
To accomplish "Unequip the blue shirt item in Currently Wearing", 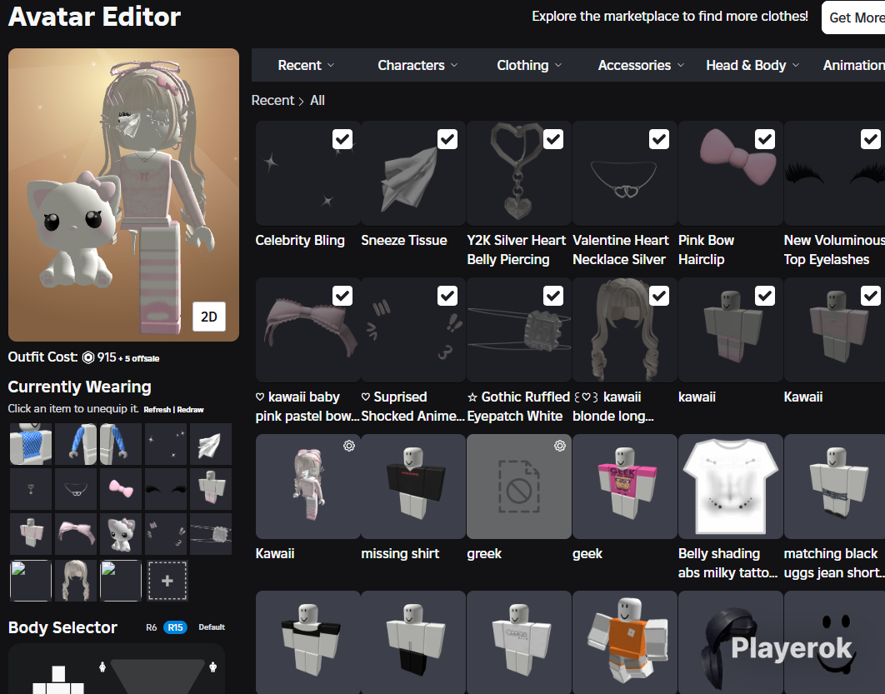I will (31, 444).
